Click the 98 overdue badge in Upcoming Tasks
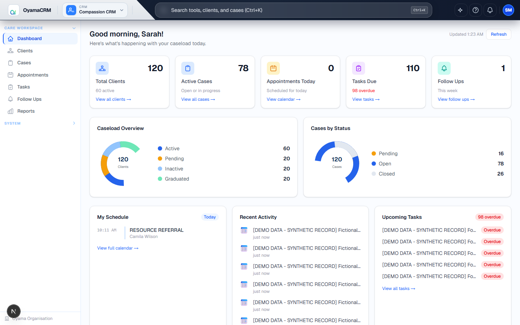 point(489,217)
